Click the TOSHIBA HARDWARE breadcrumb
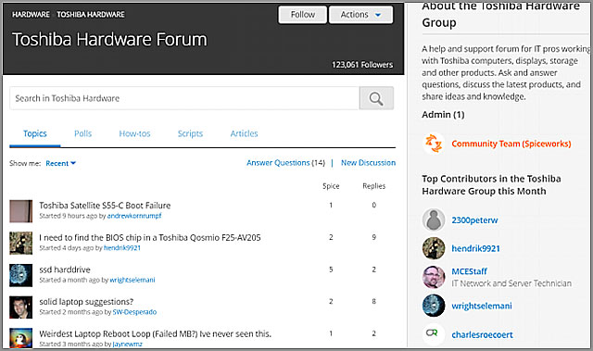 point(91,15)
